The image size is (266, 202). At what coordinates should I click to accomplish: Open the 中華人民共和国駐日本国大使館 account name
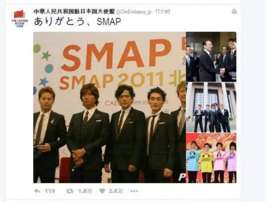click(x=74, y=12)
